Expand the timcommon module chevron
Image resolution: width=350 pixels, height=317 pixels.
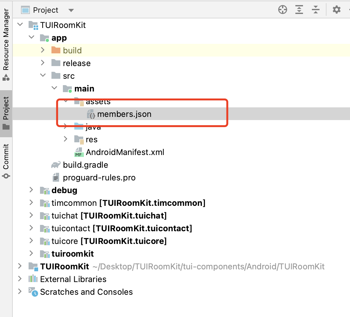point(31,202)
